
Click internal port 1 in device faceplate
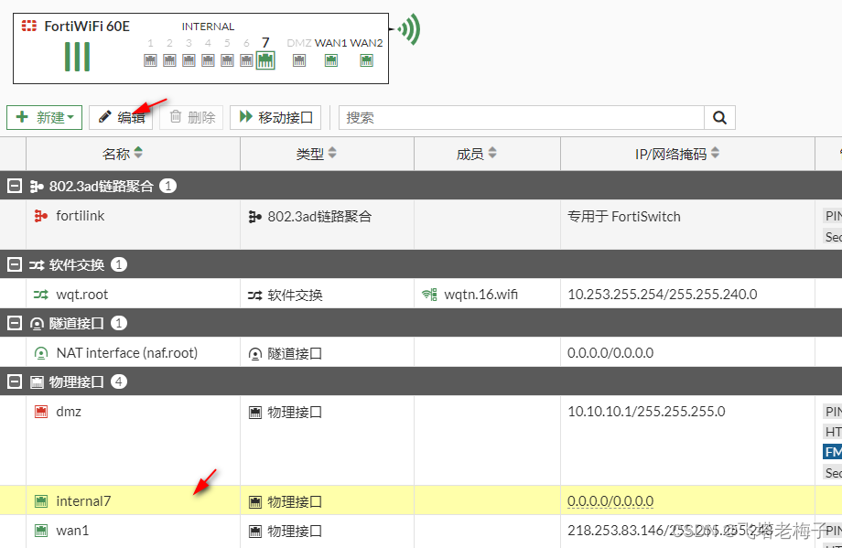point(150,60)
